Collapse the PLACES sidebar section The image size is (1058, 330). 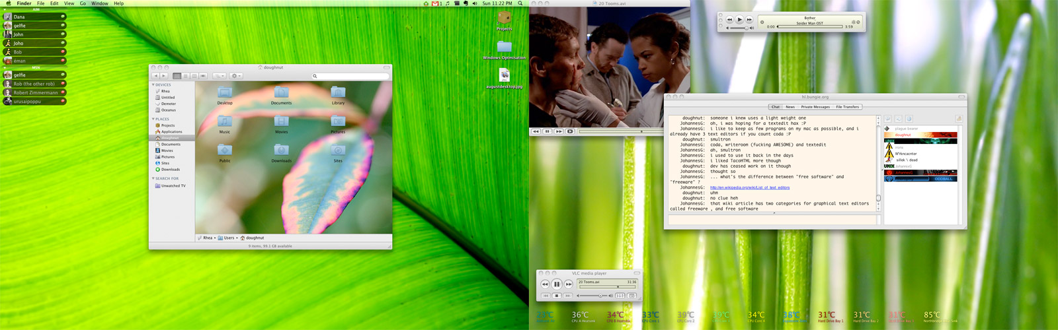[153, 119]
